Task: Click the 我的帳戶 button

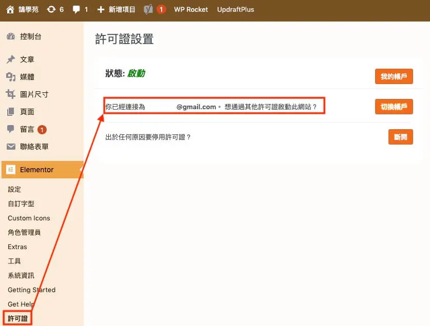Action: 394,76
